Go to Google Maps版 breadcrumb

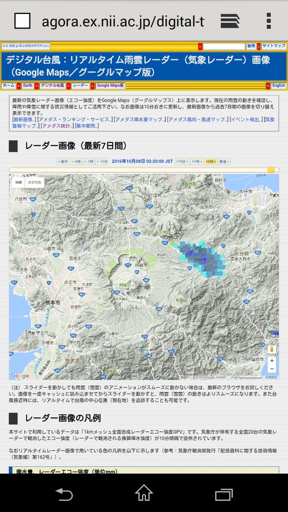point(110,85)
